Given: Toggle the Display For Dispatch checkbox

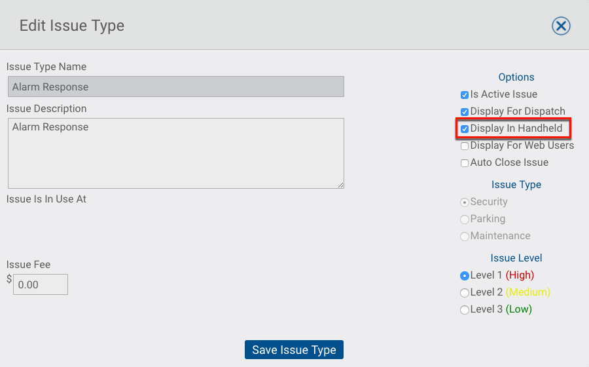Looking at the screenshot, I should pyautogui.click(x=465, y=112).
